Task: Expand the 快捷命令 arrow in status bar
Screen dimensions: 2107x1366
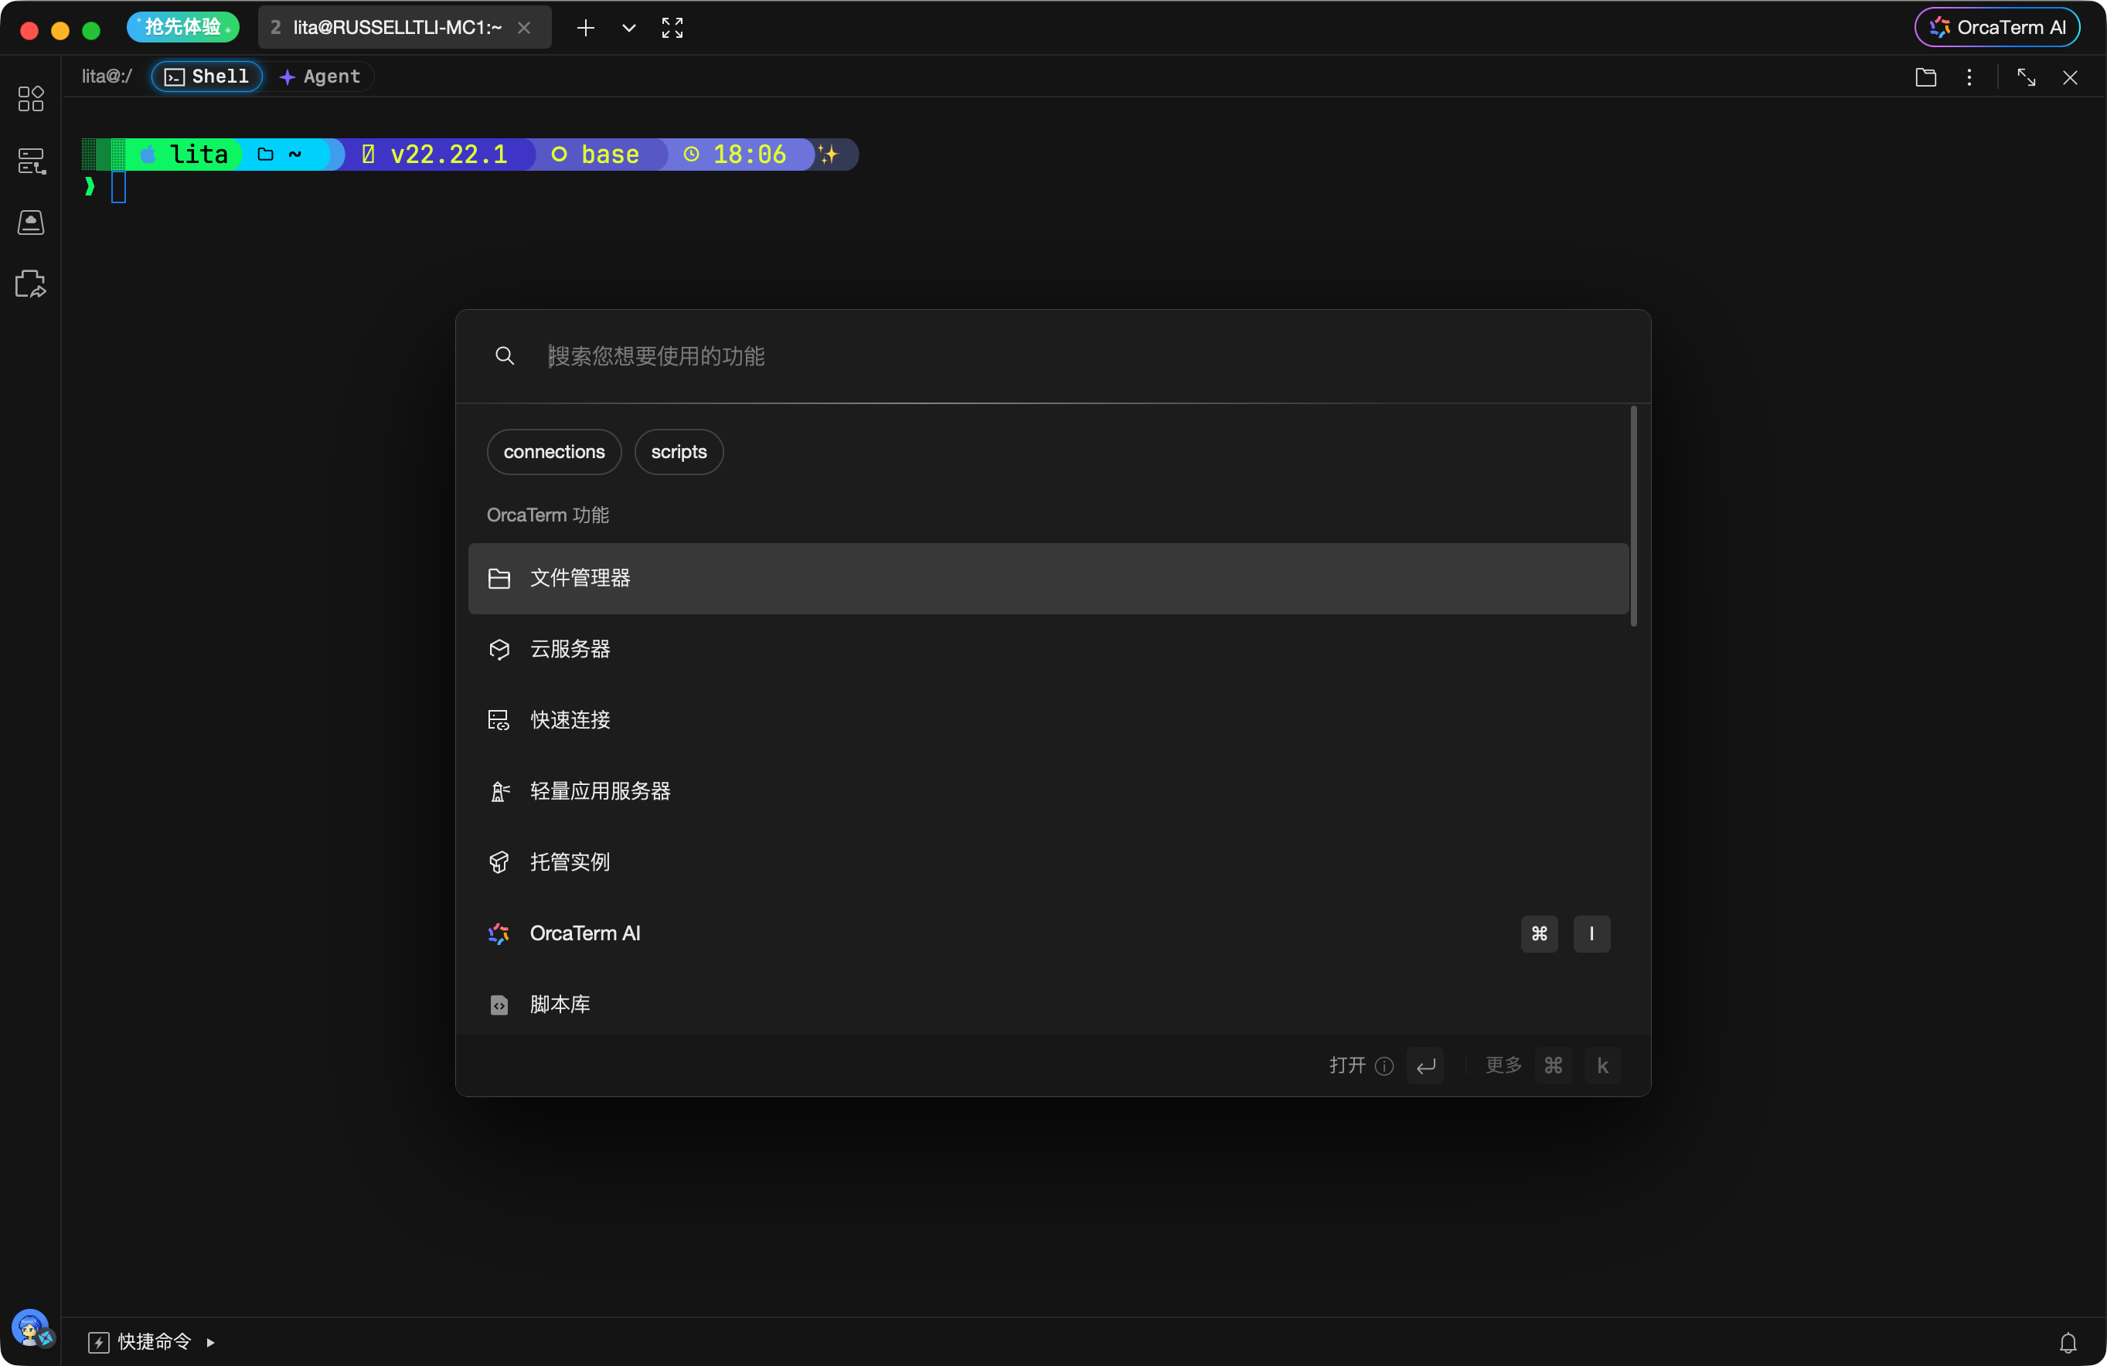Action: [x=211, y=1342]
